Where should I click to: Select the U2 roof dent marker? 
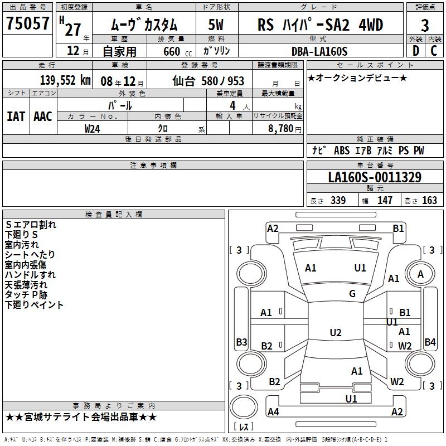(335, 333)
